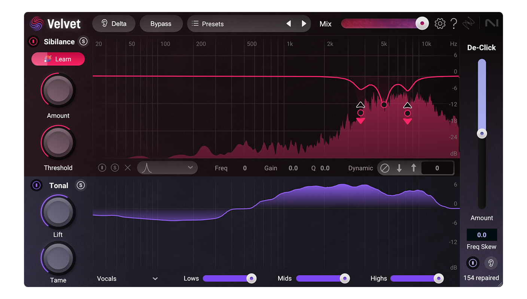
Task: Toggle Delta listening mode
Action: [115, 24]
